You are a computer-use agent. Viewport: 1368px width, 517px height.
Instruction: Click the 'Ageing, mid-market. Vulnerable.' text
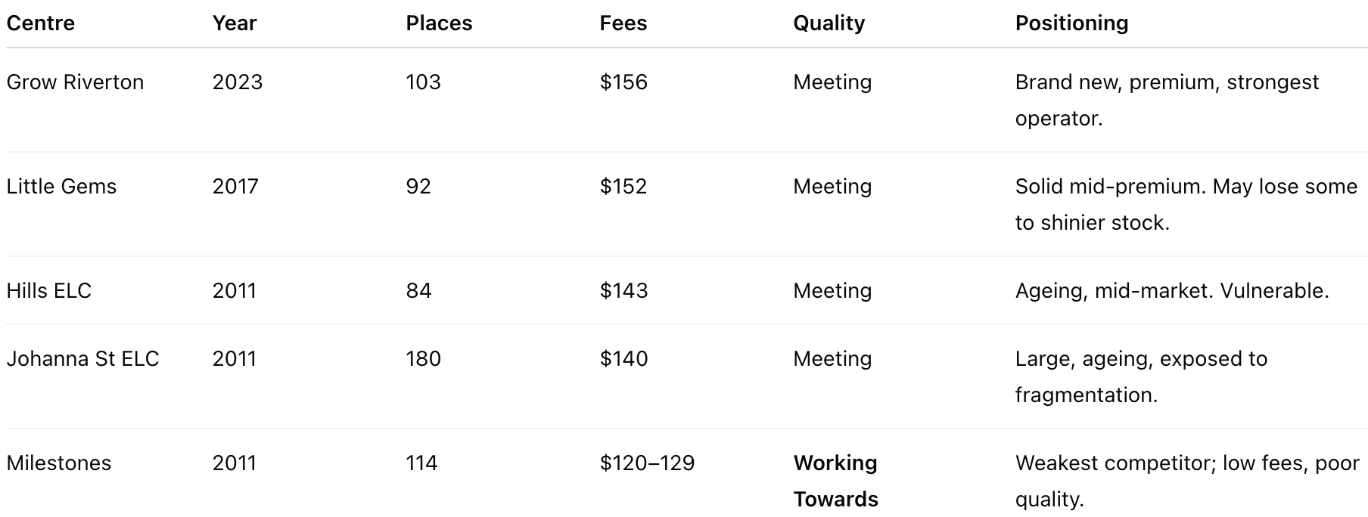coord(1172,291)
